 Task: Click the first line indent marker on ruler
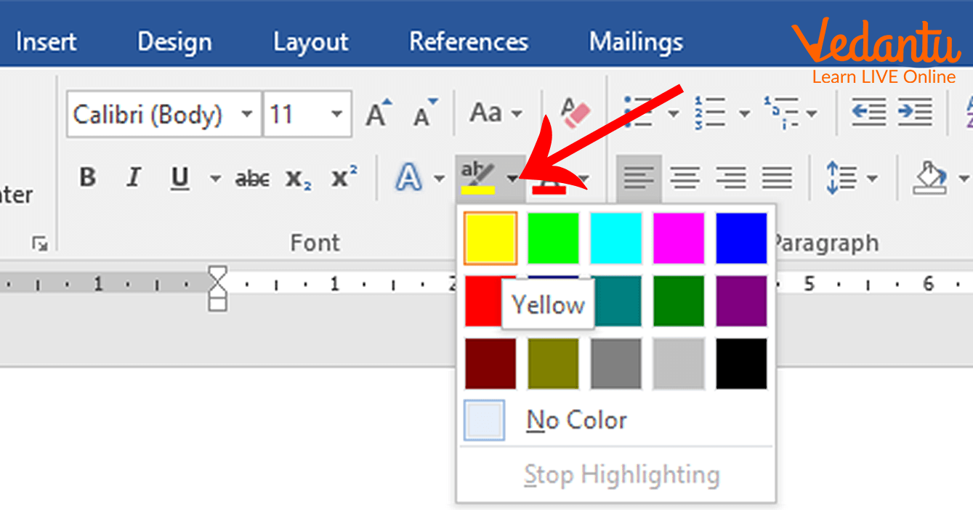(217, 275)
